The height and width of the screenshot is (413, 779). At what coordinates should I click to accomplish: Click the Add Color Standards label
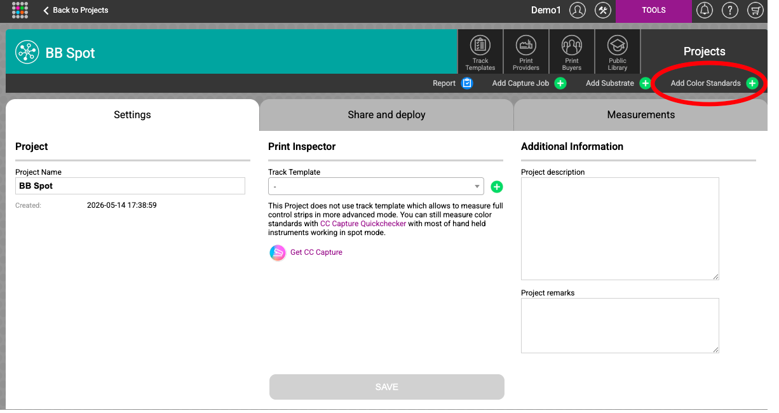coord(706,83)
